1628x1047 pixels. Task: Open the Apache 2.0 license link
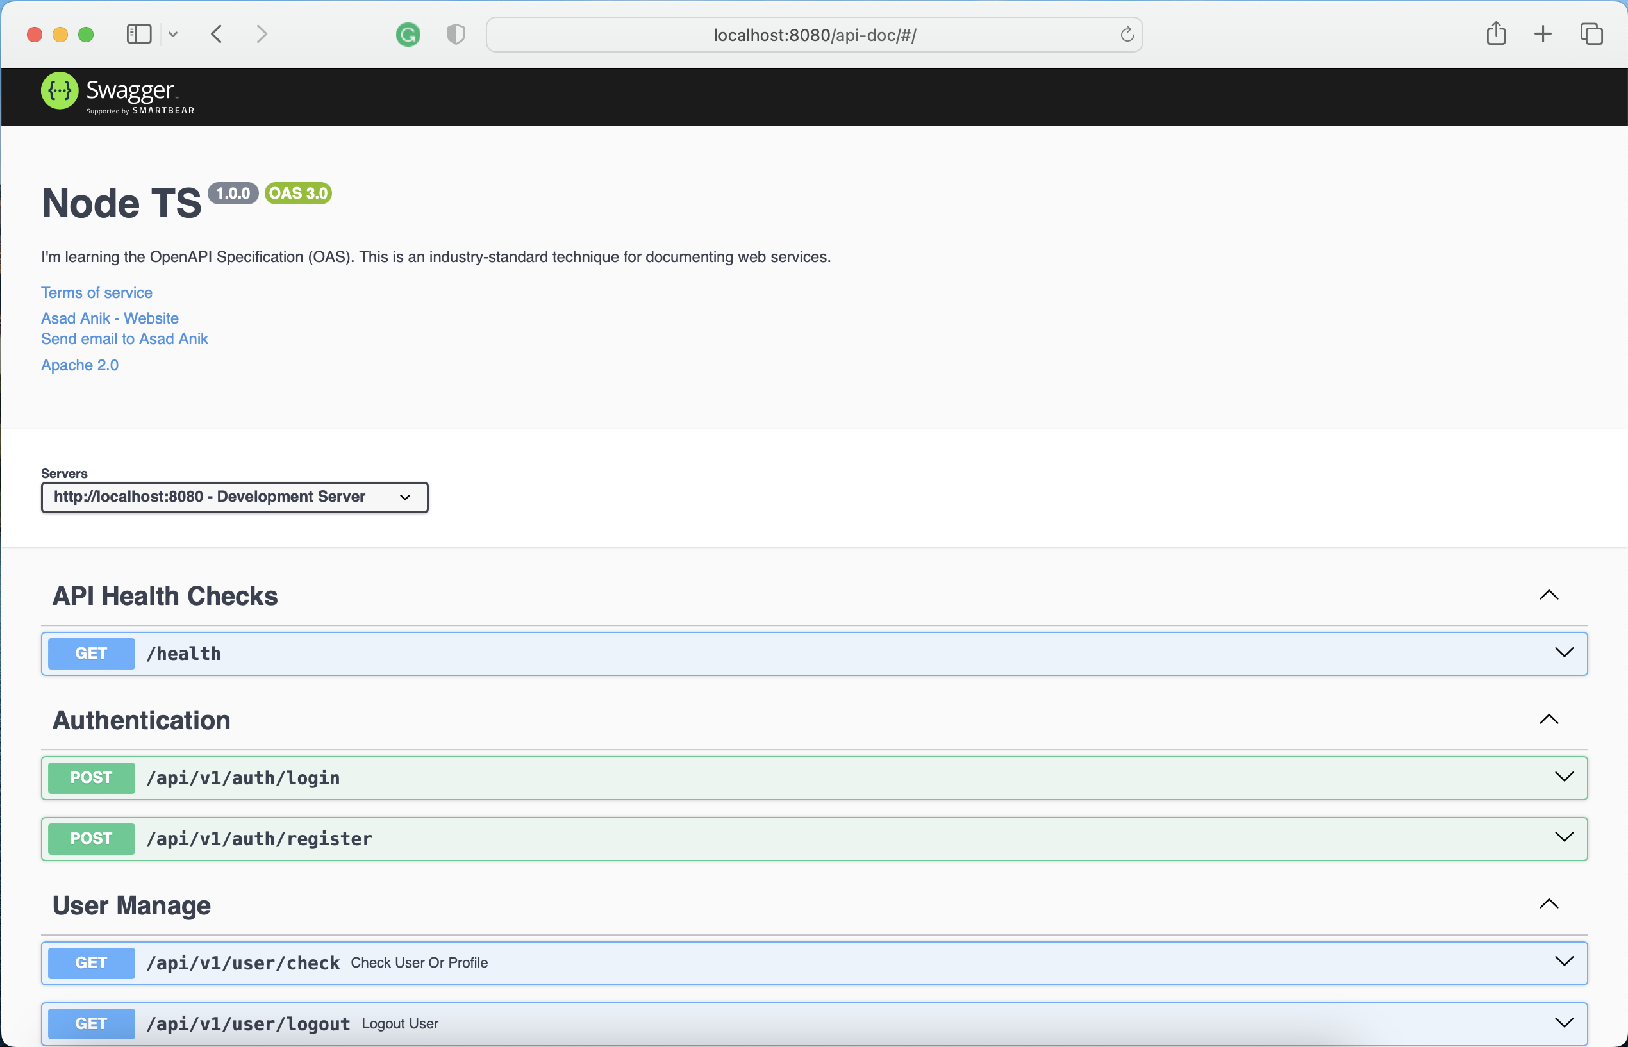[79, 365]
